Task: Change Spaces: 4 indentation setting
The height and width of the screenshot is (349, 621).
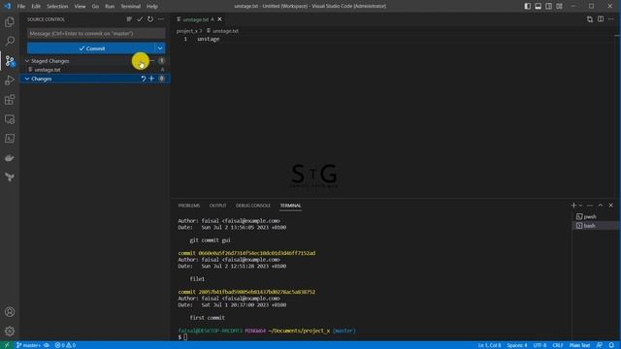Action: 517,345
